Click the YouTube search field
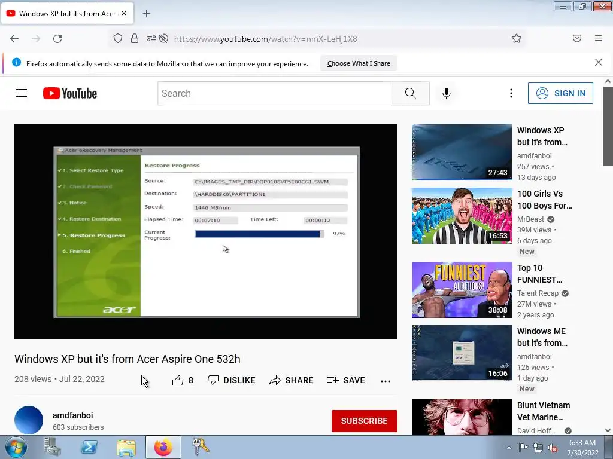This screenshot has width=613, height=459. click(274, 93)
